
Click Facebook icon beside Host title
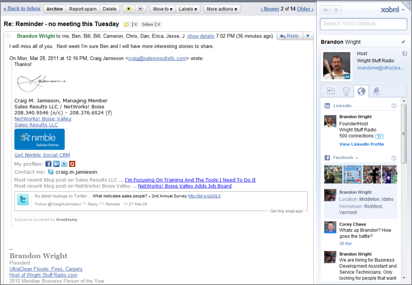click(405, 53)
